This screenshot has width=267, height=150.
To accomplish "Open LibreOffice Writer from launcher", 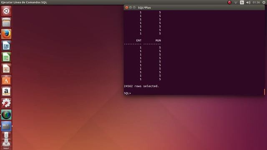I will point(6,45).
